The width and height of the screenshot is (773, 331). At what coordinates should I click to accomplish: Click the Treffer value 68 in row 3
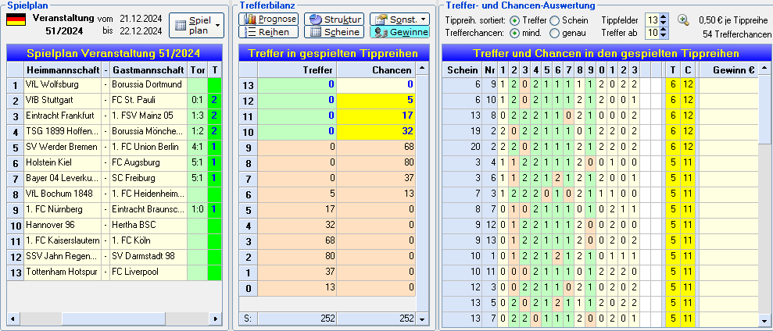pyautogui.click(x=297, y=241)
